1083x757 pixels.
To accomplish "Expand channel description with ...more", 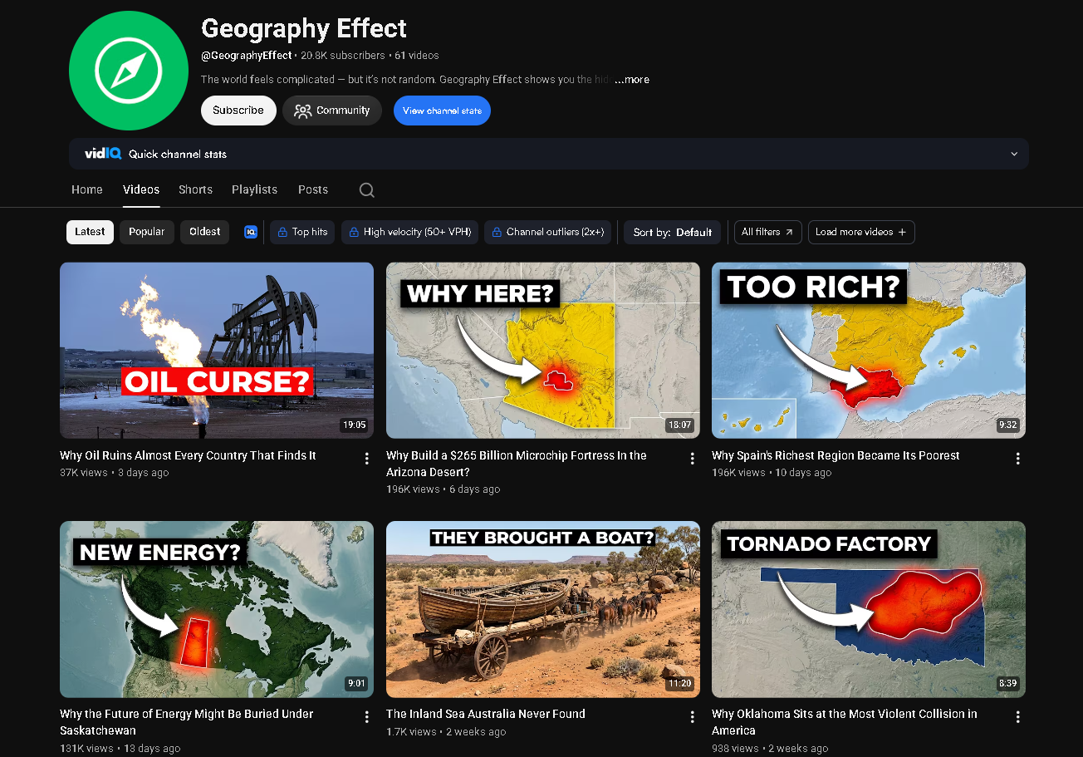I will (632, 80).
